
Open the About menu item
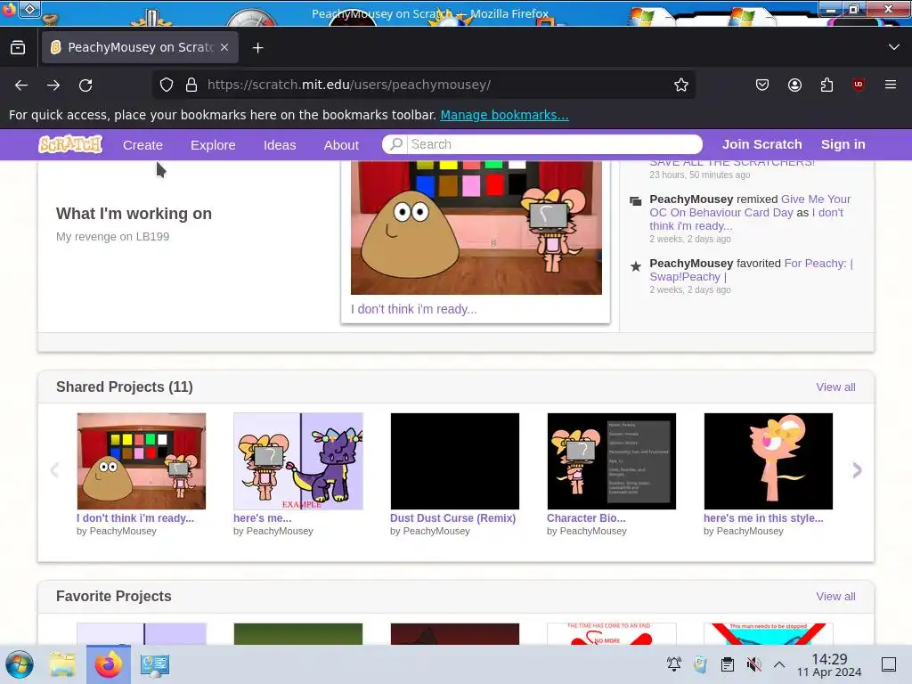(x=341, y=145)
